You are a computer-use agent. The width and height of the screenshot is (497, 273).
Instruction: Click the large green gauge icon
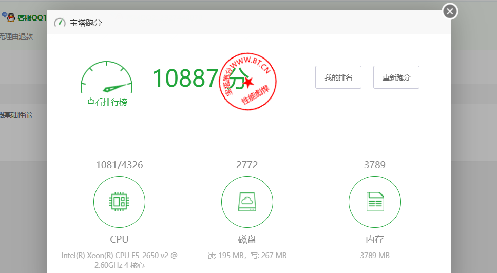click(x=106, y=79)
